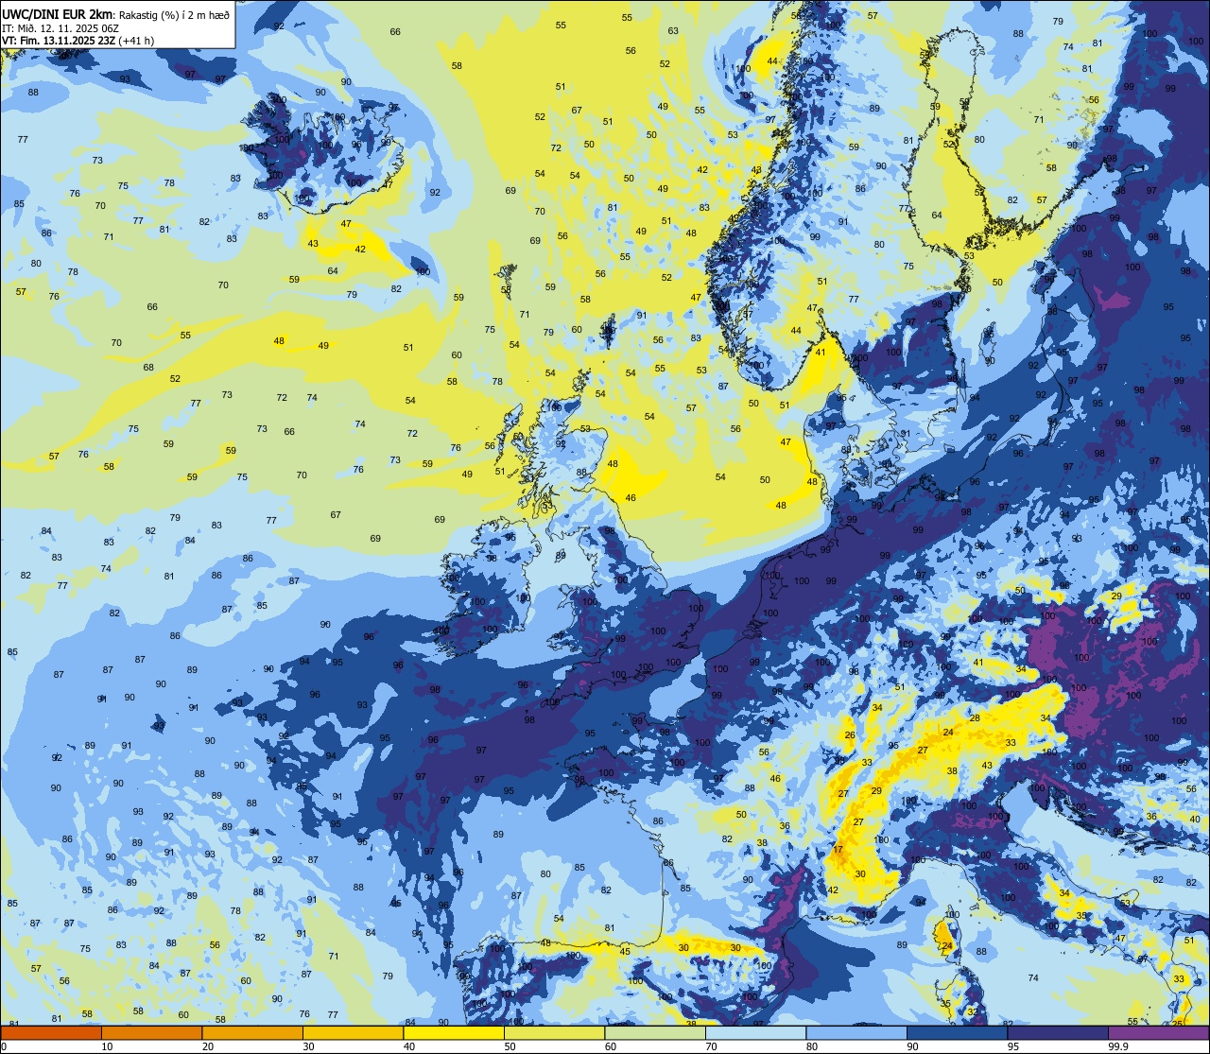
Task: Click the '(+41 h)' forecast offset text
Action: pyautogui.click(x=137, y=41)
